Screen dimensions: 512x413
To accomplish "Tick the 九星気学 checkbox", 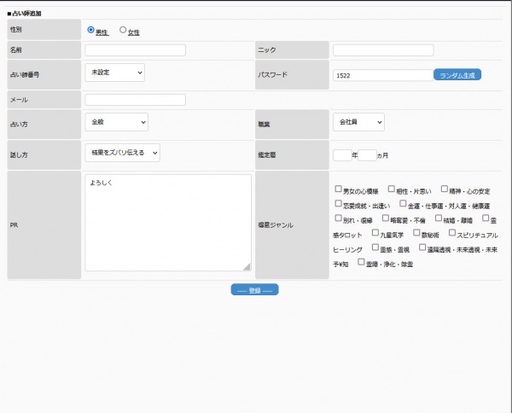I will tap(376, 233).
